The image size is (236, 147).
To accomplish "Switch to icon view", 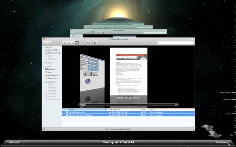I will tap(65, 43).
